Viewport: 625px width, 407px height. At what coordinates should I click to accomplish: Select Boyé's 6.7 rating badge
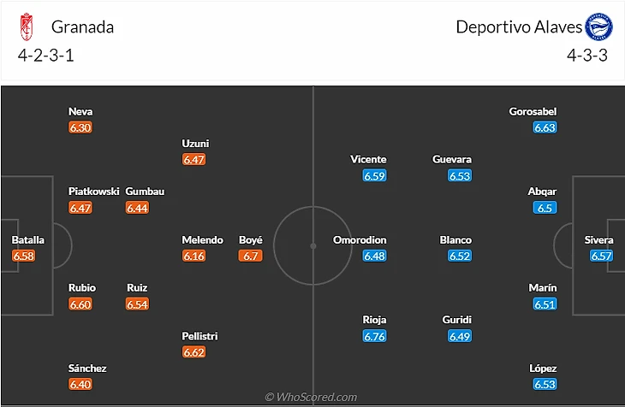coord(251,256)
